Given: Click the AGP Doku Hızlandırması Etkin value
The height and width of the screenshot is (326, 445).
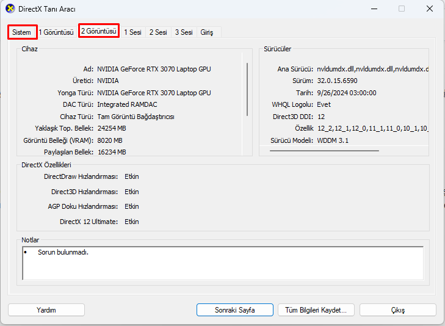Looking at the screenshot, I should coord(132,206).
